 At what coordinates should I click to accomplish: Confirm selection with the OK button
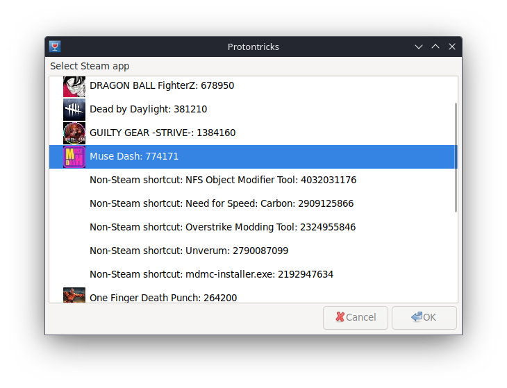[424, 318]
